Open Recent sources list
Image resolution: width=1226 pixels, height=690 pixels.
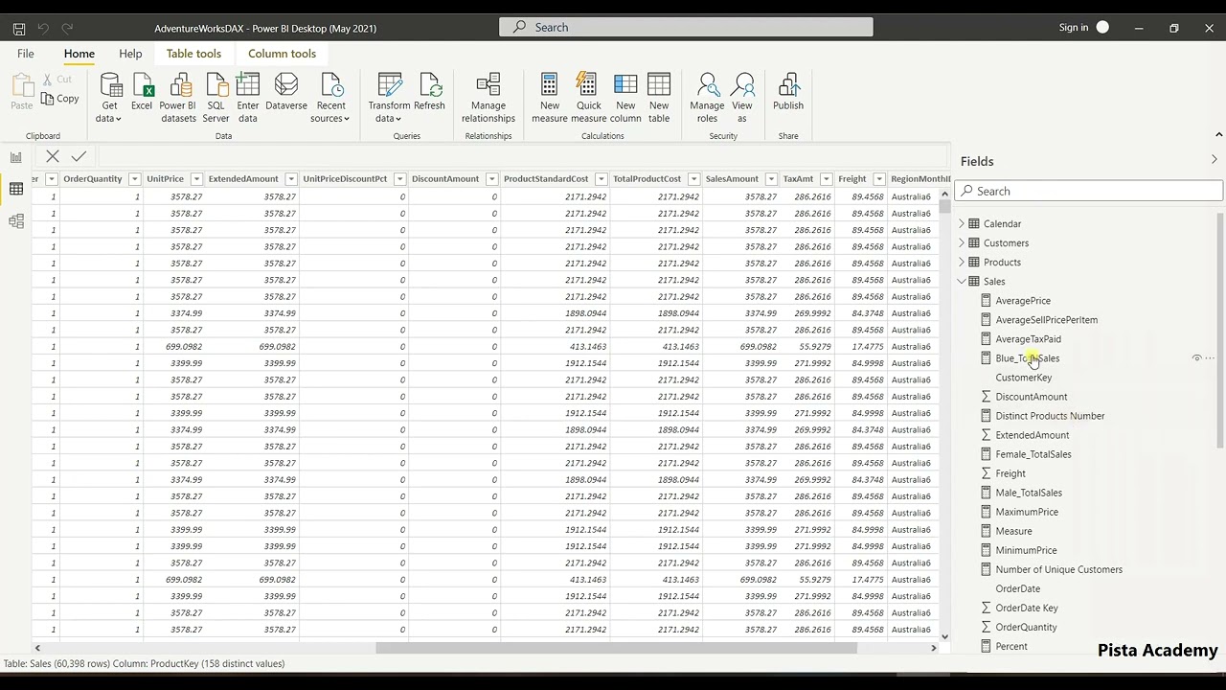(330, 99)
